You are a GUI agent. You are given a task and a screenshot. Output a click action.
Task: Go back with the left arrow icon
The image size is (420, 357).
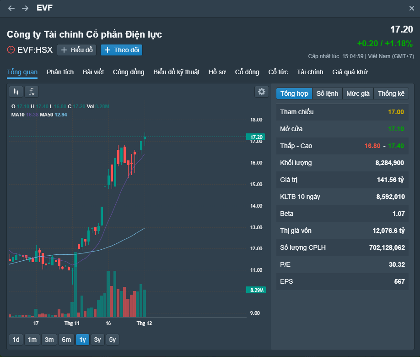(x=11, y=8)
